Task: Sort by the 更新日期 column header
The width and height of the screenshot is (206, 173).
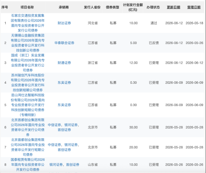Action: tap(173, 7)
